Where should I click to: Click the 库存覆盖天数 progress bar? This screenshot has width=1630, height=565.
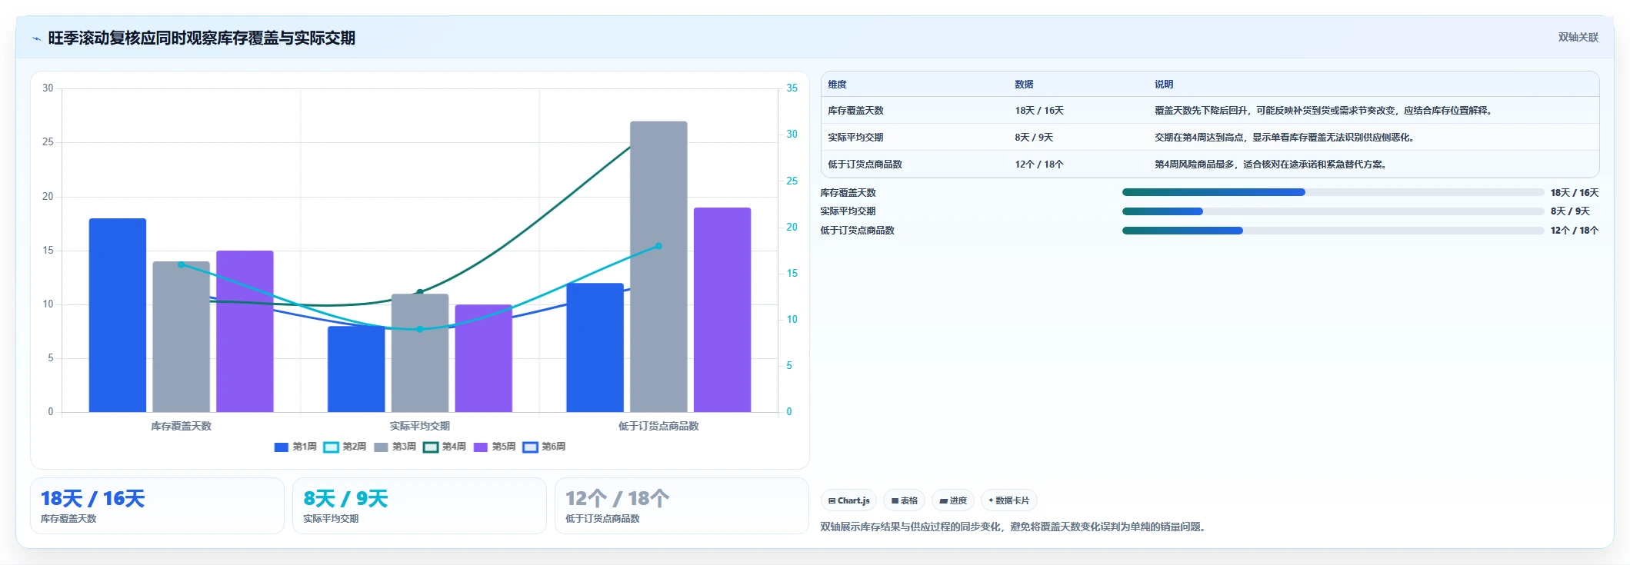pyautogui.click(x=1333, y=192)
